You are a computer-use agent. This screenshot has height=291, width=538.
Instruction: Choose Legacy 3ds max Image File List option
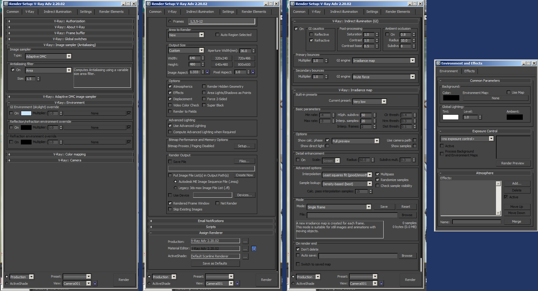click(175, 188)
